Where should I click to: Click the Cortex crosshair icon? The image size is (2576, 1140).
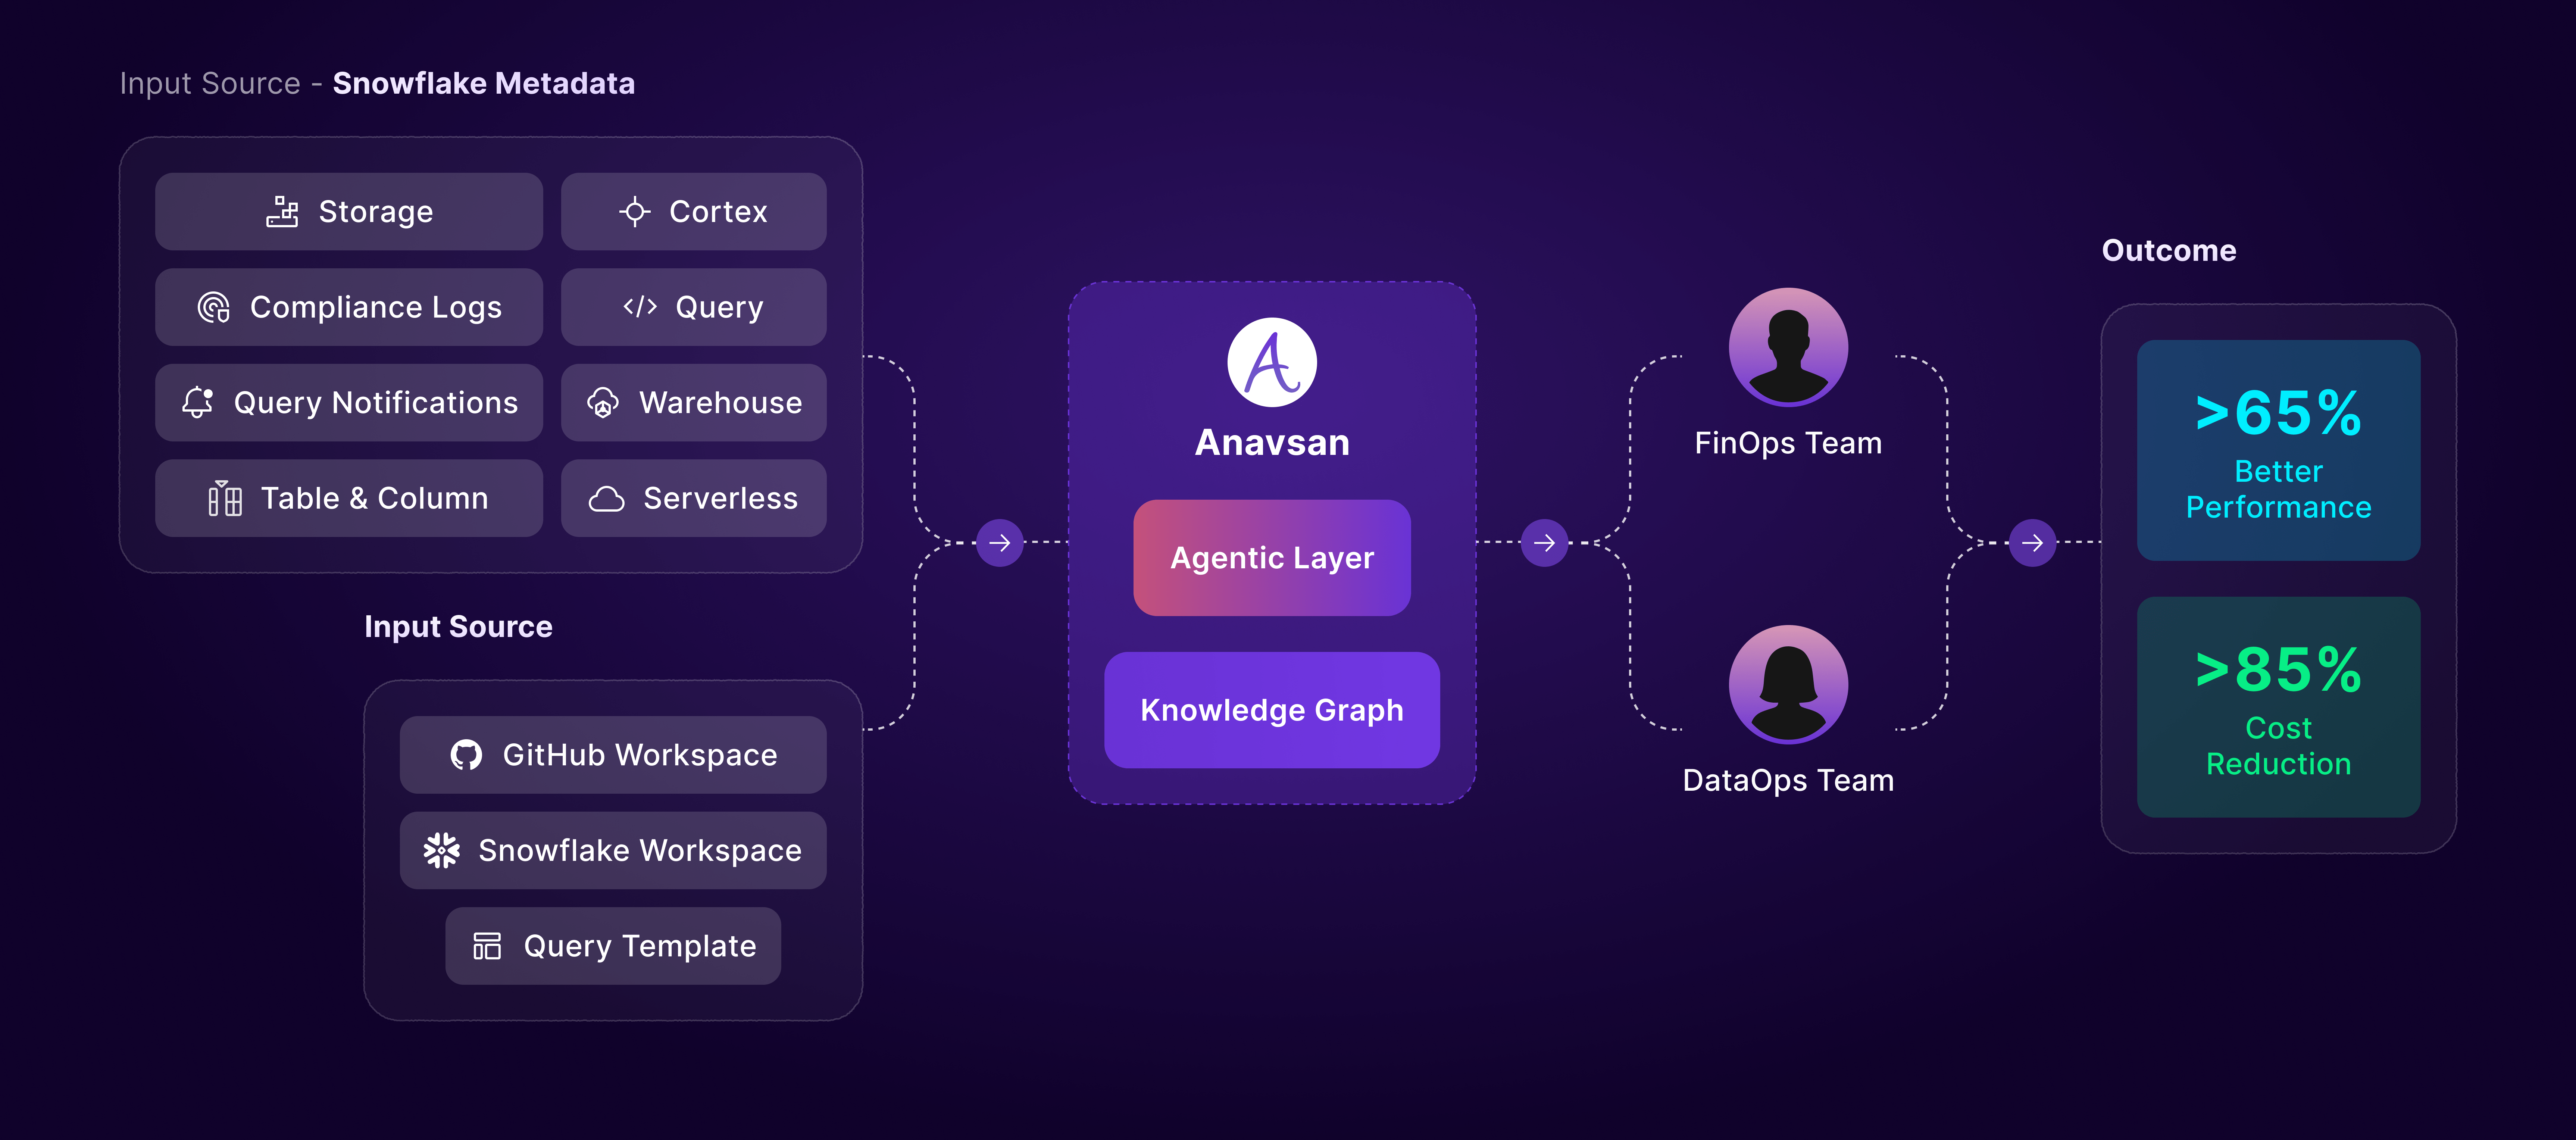(x=634, y=212)
